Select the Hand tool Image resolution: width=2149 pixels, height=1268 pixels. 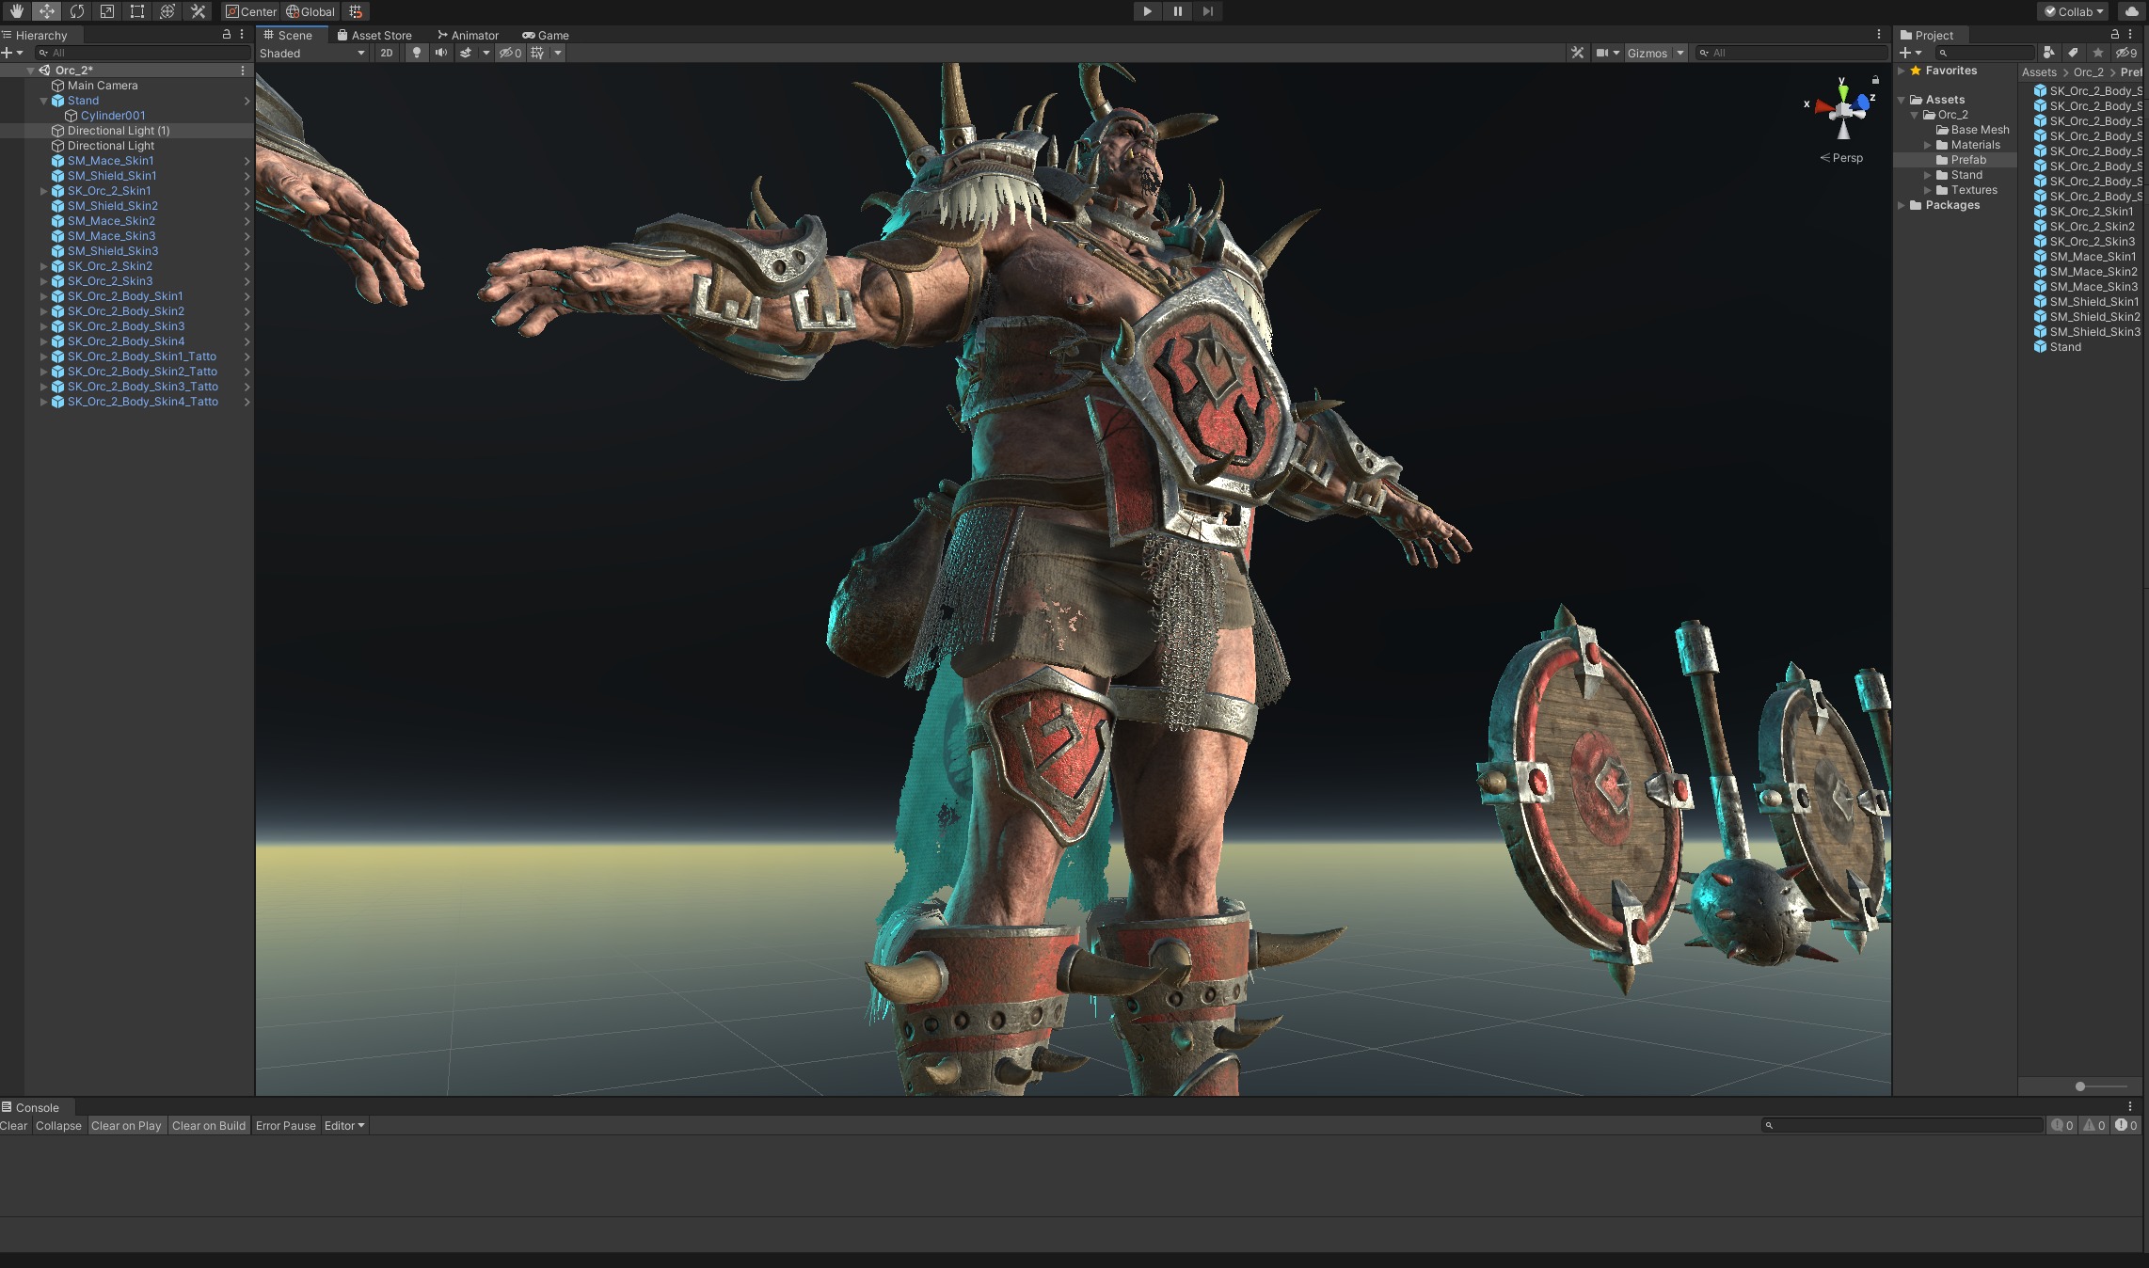16,11
